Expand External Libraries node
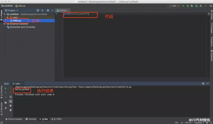The image size is (213, 124). (x=5, y=24)
